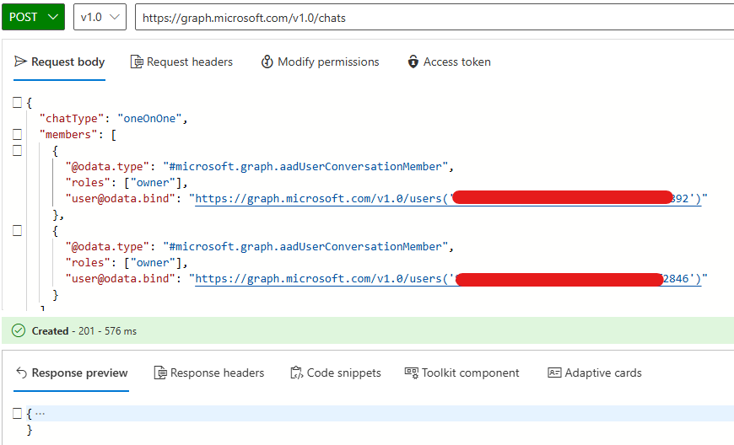Click the Code snippets clipboard icon
This screenshot has height=445, width=734.
297,373
